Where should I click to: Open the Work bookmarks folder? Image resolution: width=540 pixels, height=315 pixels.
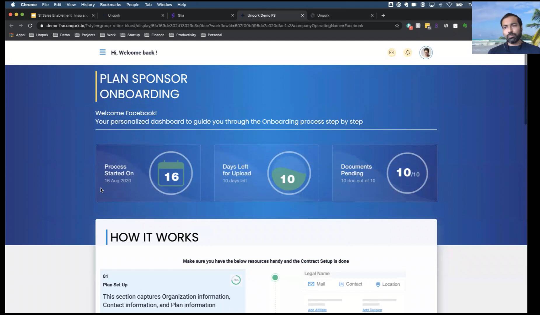click(108, 35)
